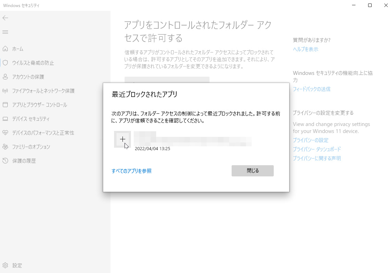Click the heart icon for デバイスのパフォーマンスと正常性

coord(5,133)
